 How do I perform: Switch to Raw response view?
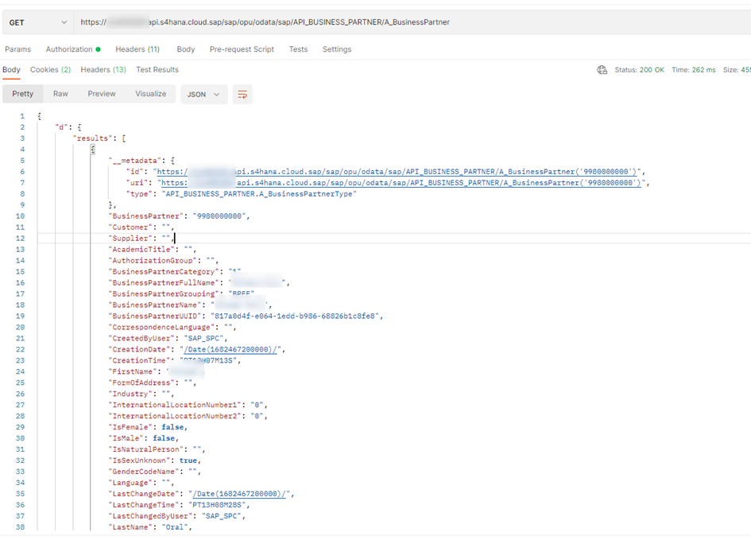click(x=60, y=94)
